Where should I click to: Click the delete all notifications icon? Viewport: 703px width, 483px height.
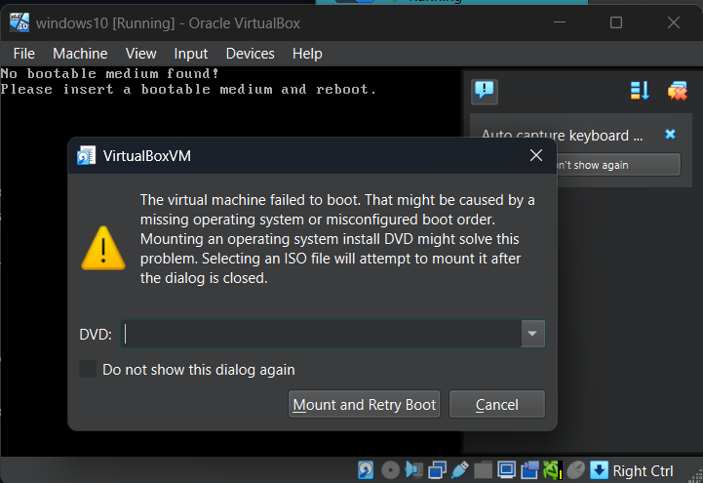[677, 91]
